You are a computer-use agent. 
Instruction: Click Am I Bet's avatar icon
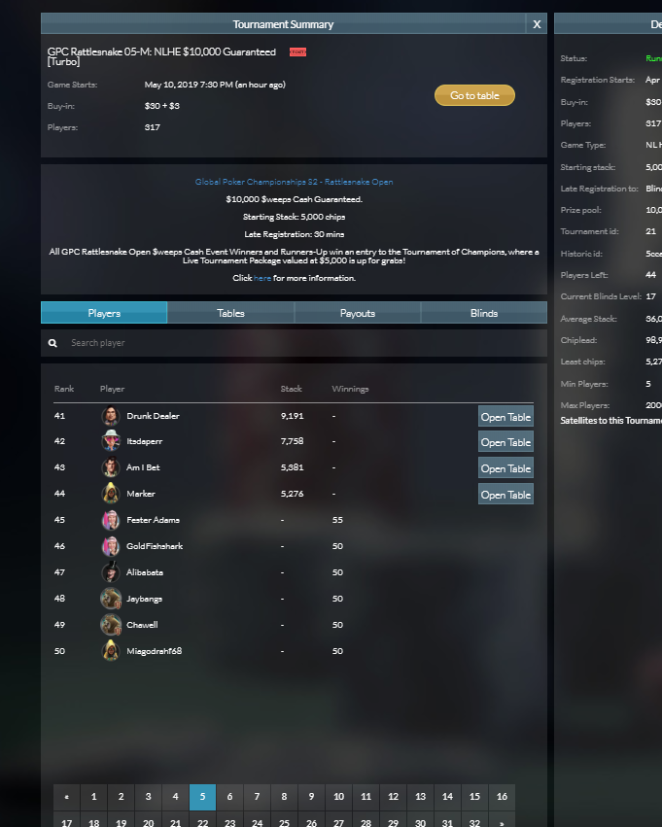(110, 467)
